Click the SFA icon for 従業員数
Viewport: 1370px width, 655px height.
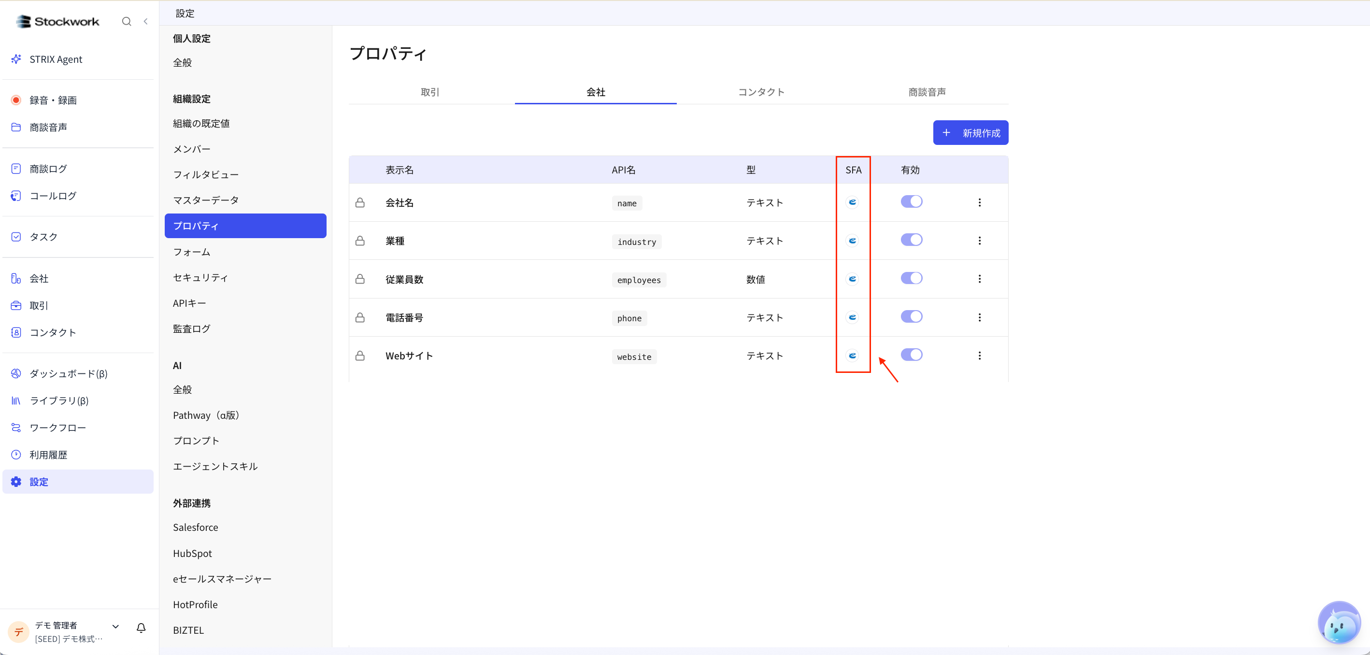[853, 279]
